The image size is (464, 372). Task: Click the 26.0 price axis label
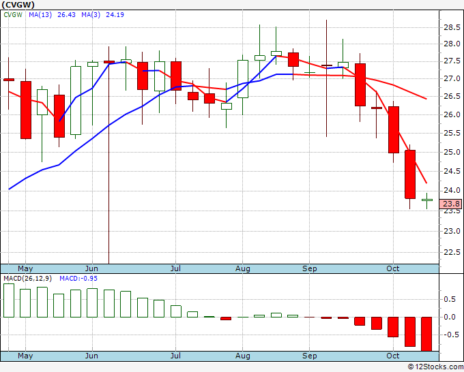[452, 114]
